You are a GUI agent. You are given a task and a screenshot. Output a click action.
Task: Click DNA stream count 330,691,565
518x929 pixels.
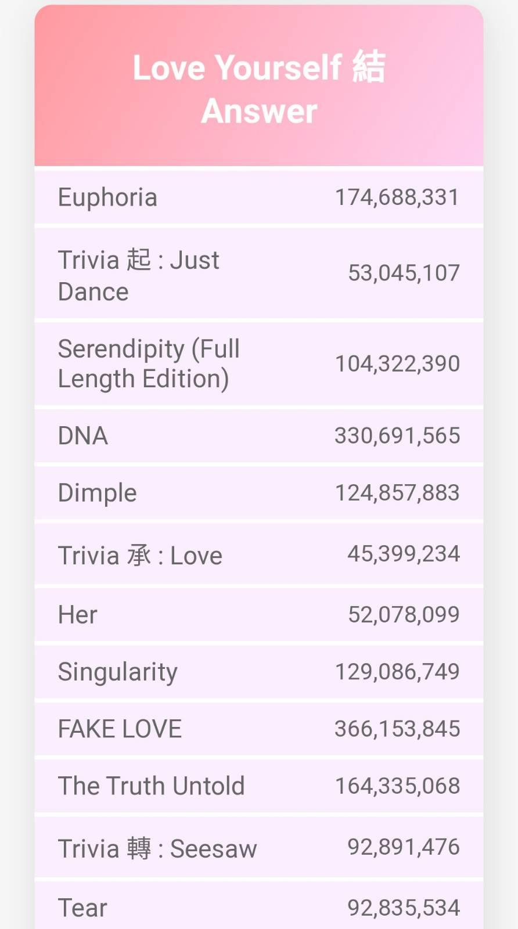[397, 435]
